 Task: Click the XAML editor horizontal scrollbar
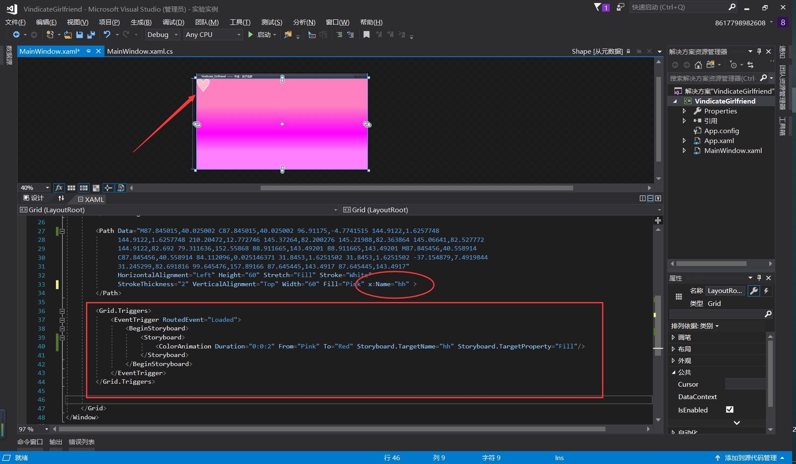pyautogui.click(x=332, y=429)
